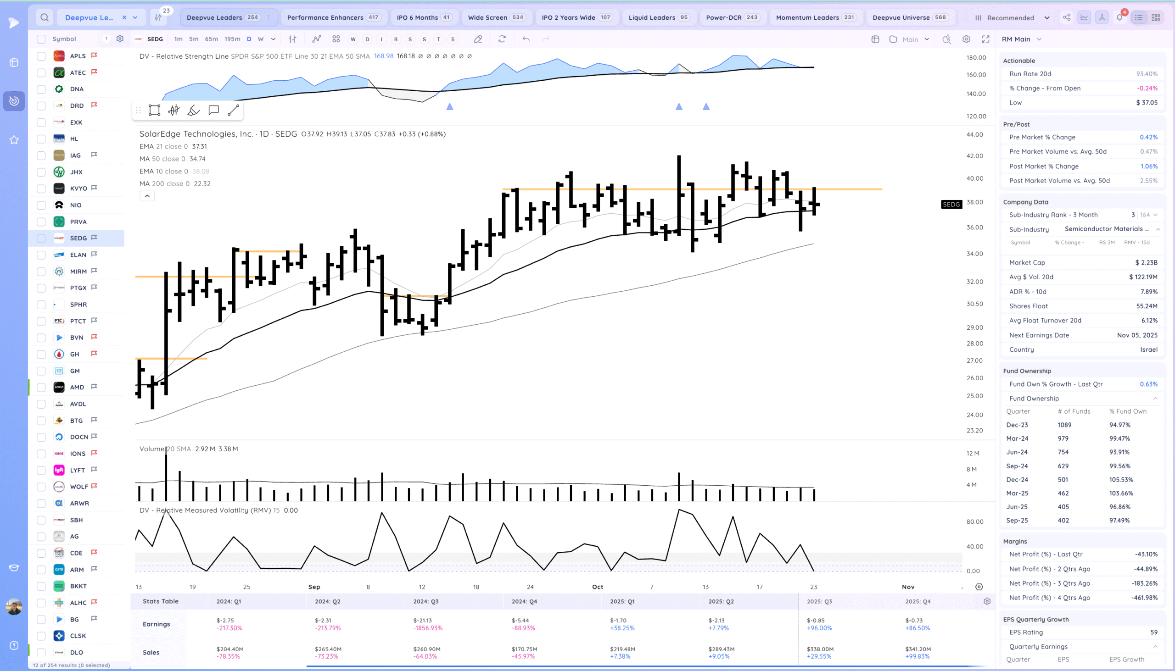Open the indicators icon in chart toolbar
The width and height of the screenshot is (1175, 671).
pyautogui.click(x=316, y=39)
